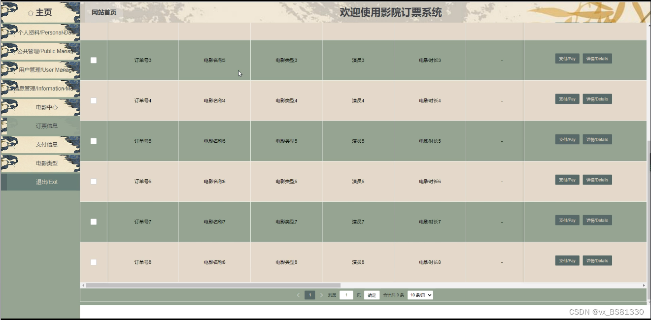Click 支付/Pay for 订单号6
The width and height of the screenshot is (651, 320).
point(567,180)
